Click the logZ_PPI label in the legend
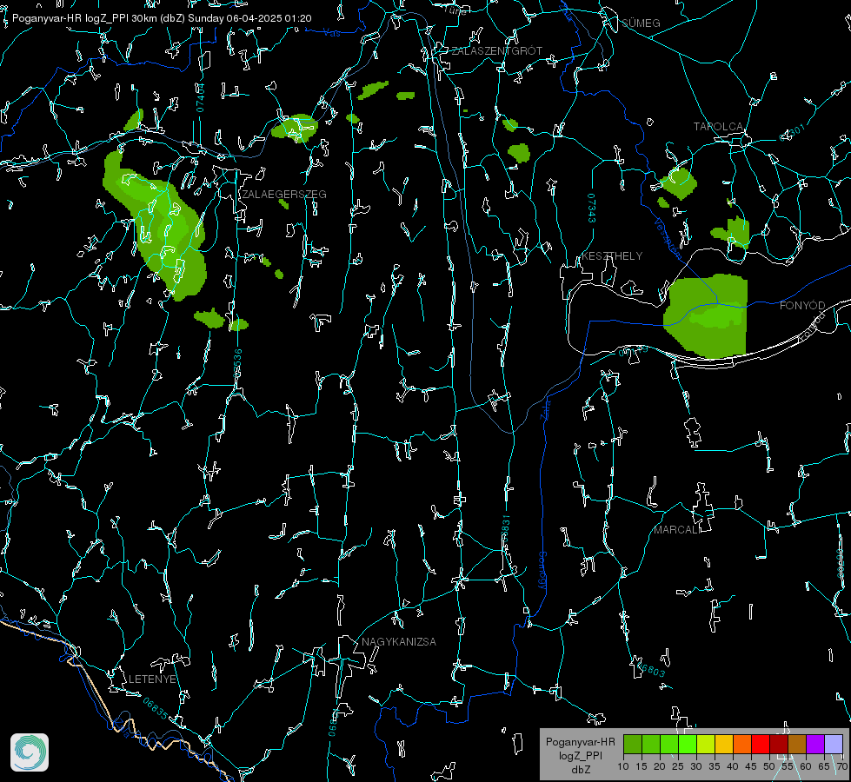Viewport: 851px width, 782px height. pos(581,755)
